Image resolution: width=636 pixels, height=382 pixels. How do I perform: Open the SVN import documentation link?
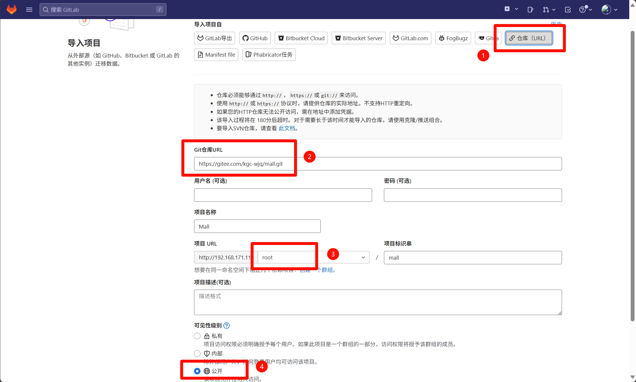tap(287, 128)
